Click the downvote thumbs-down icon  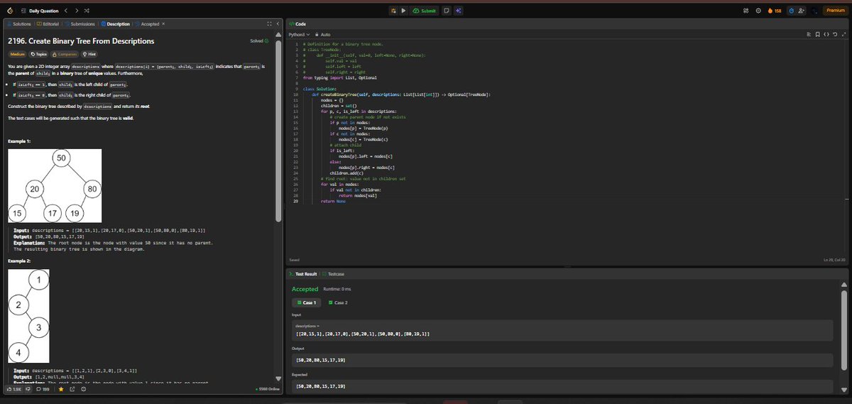pyautogui.click(x=28, y=389)
